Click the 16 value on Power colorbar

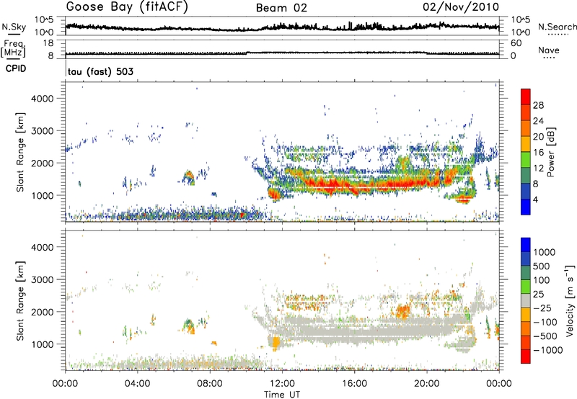538,153
